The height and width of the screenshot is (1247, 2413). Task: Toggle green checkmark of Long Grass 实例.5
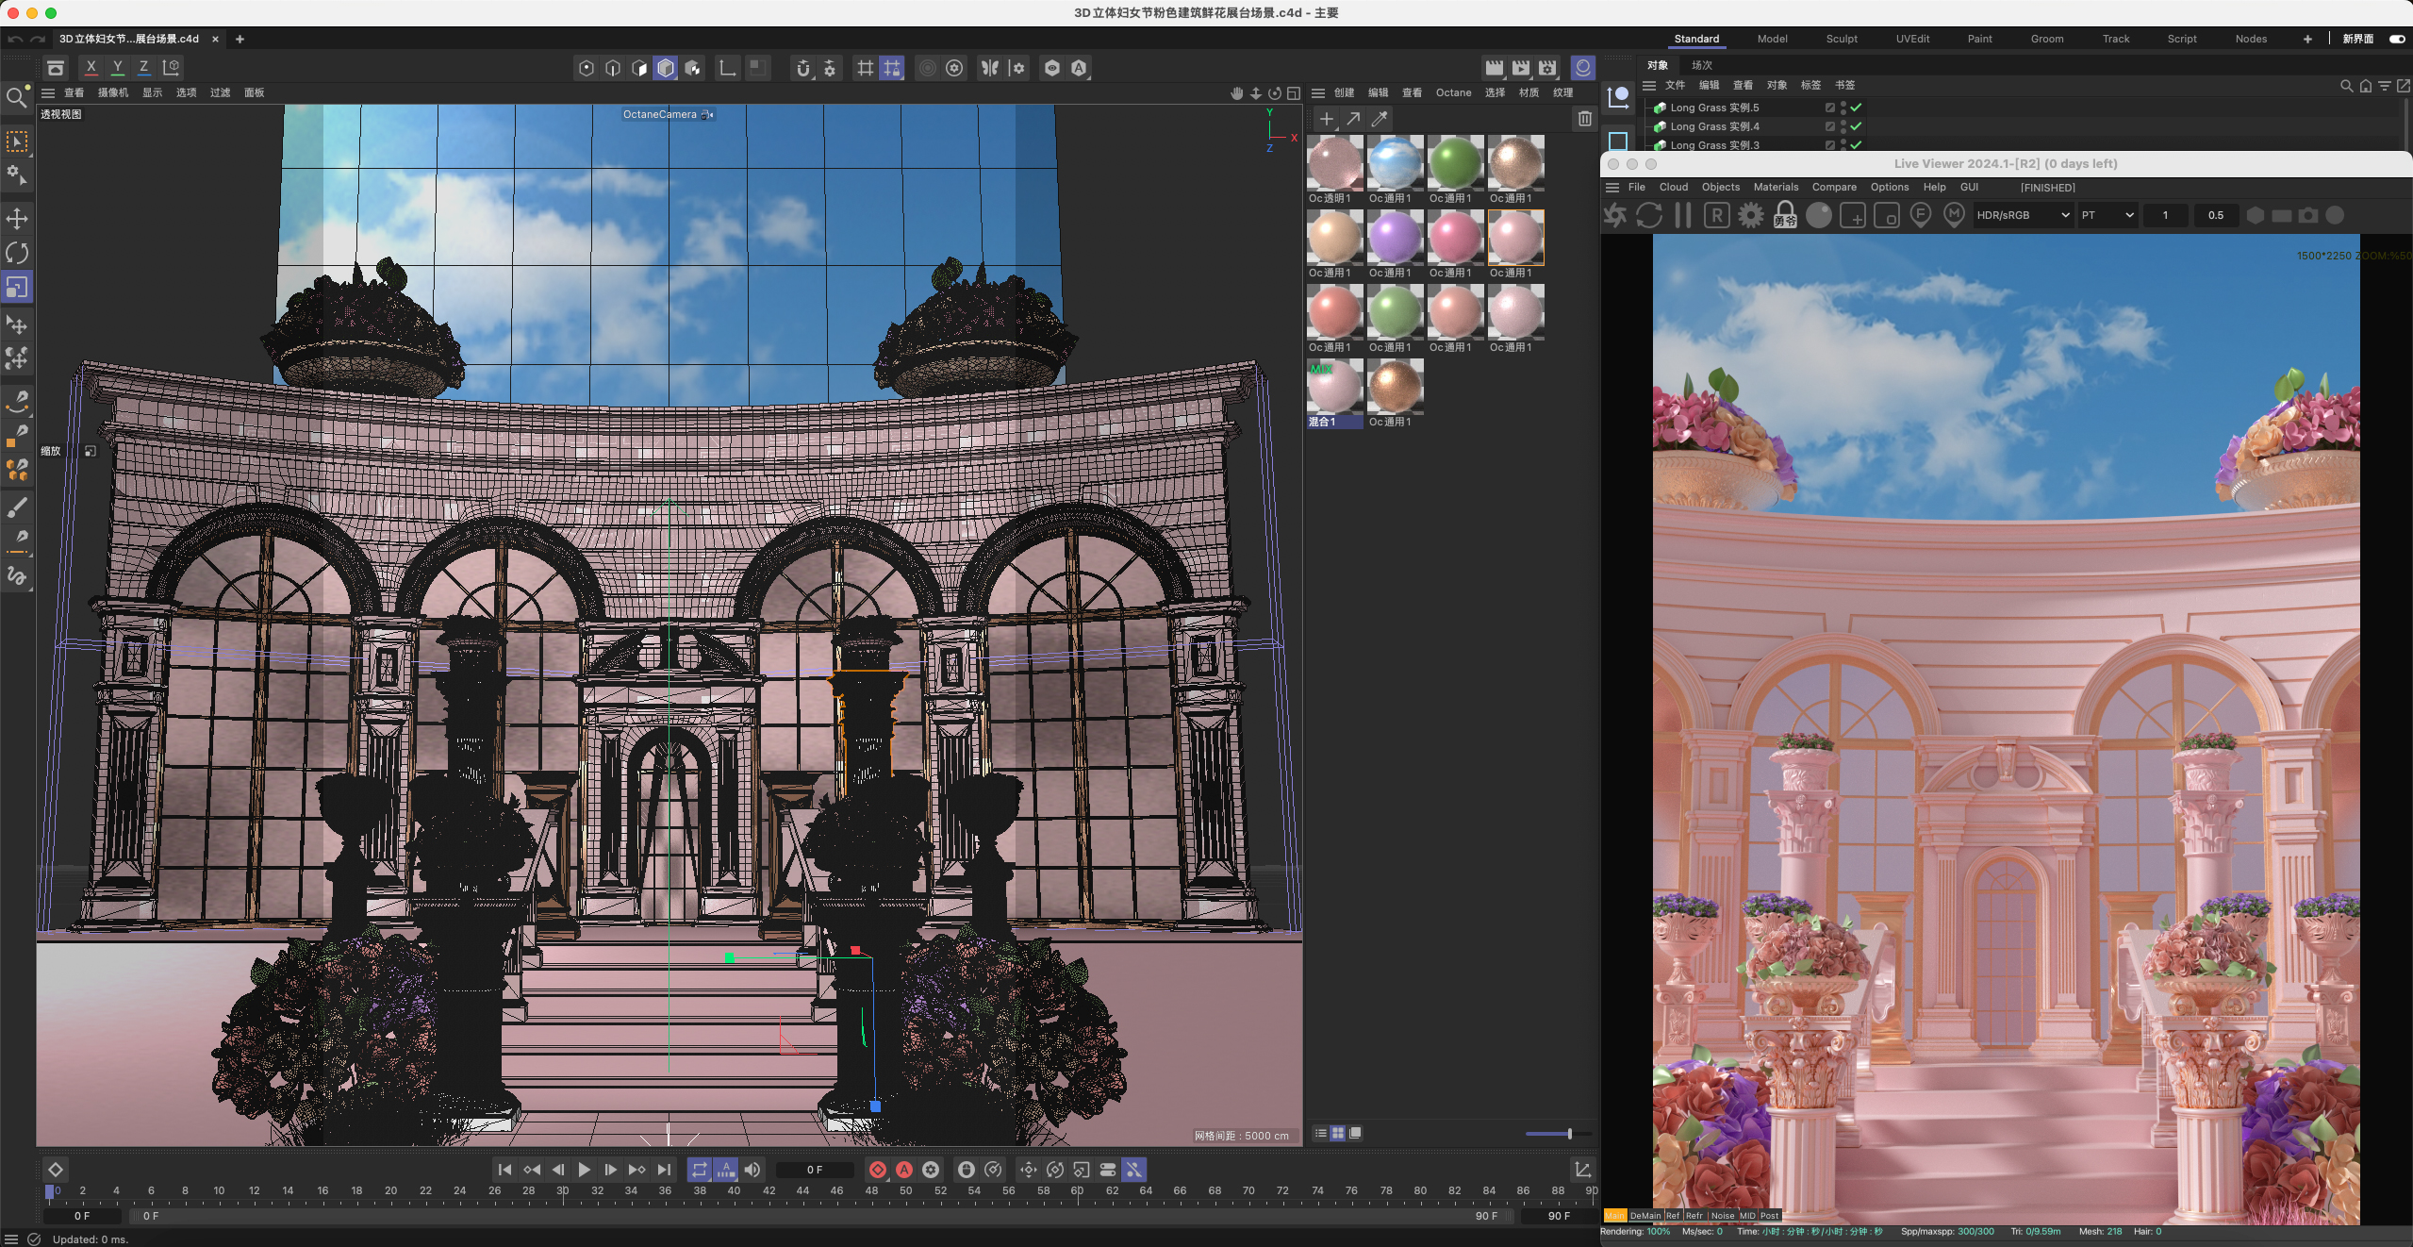tap(1856, 108)
